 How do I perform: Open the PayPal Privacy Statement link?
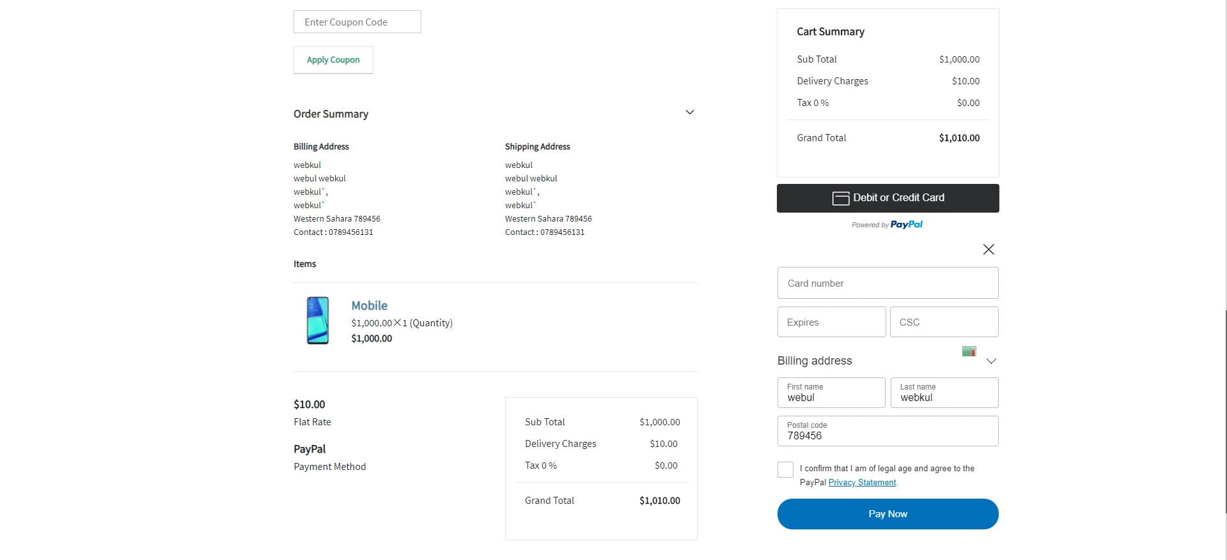pos(862,483)
